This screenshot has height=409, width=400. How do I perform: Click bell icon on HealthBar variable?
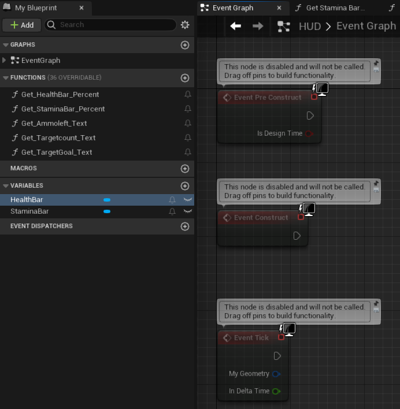tap(172, 200)
